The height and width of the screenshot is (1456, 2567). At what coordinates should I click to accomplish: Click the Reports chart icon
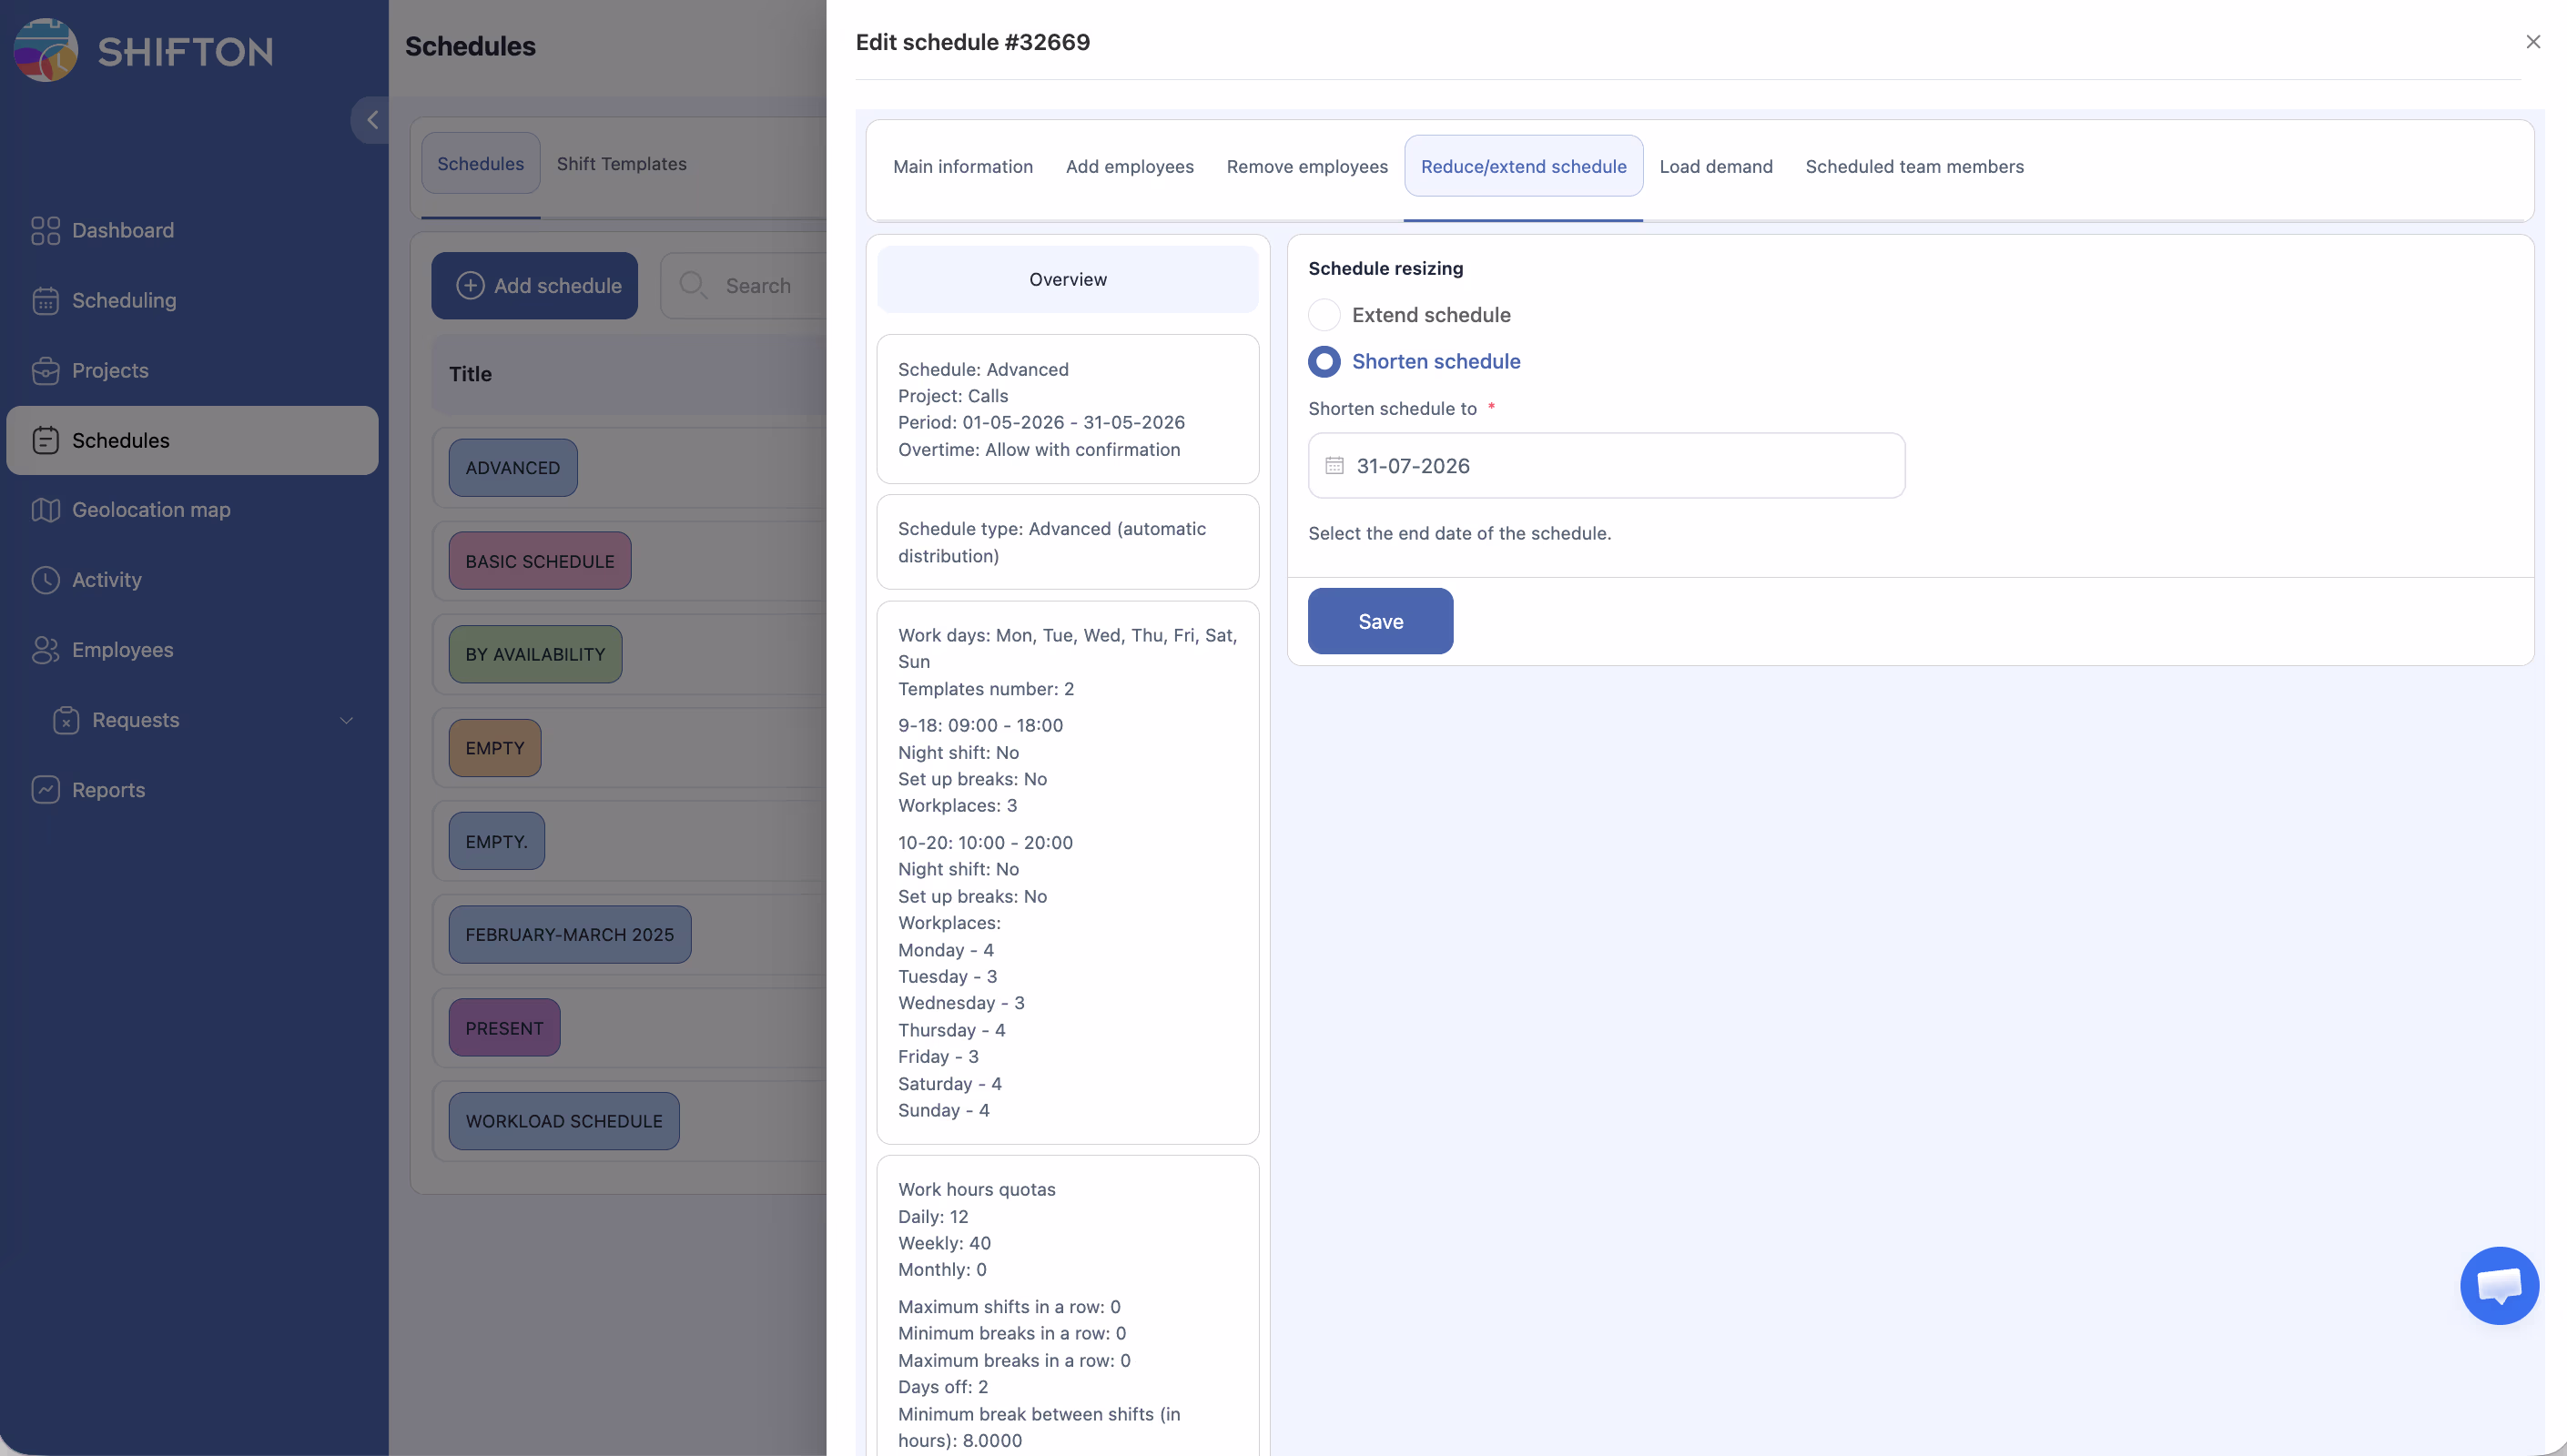(x=45, y=790)
